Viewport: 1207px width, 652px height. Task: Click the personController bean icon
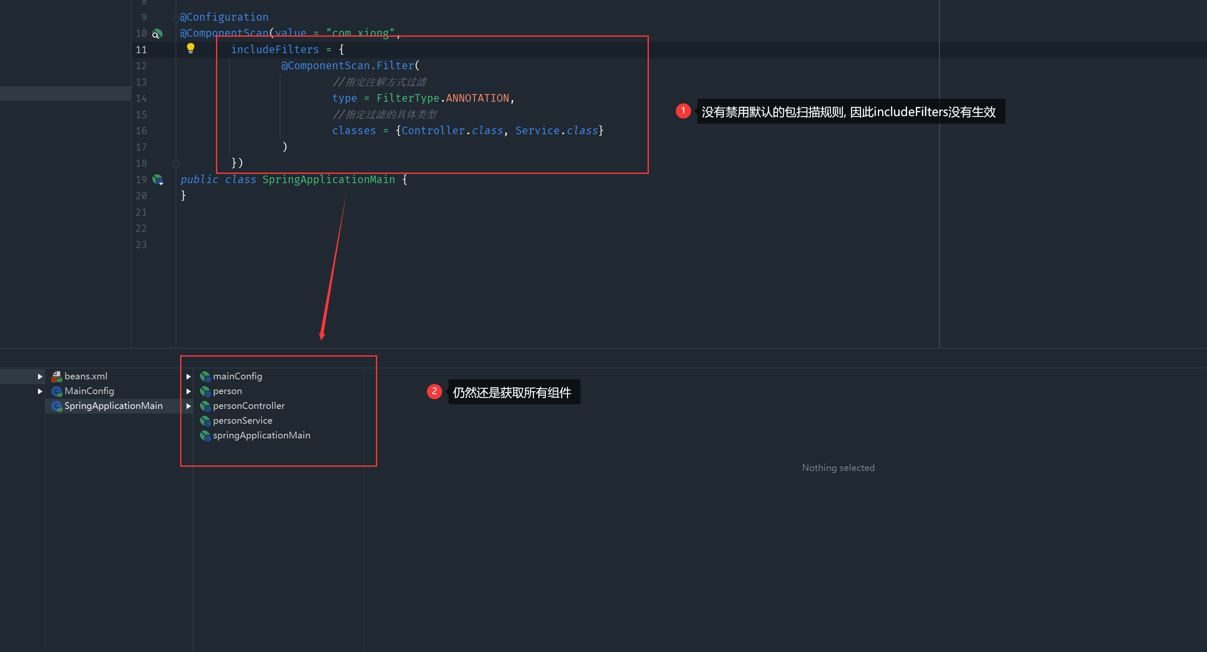205,406
